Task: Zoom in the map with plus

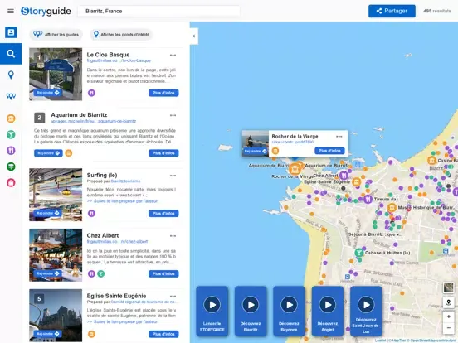Action: [x=448, y=316]
